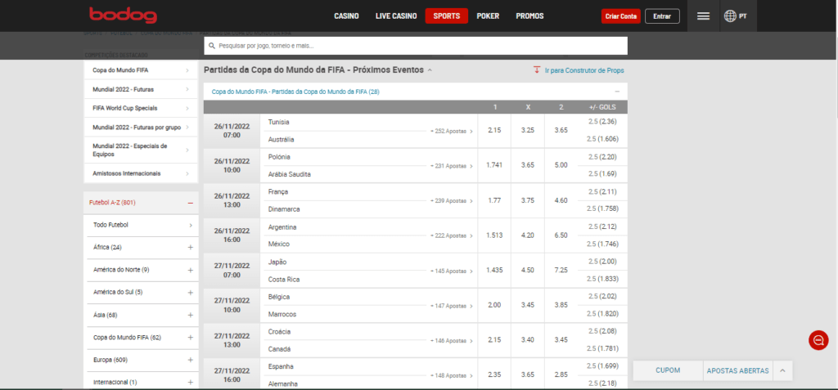The width and height of the screenshot is (838, 390).
Task: Open FIFA World Cup Specials
Action: (x=141, y=108)
